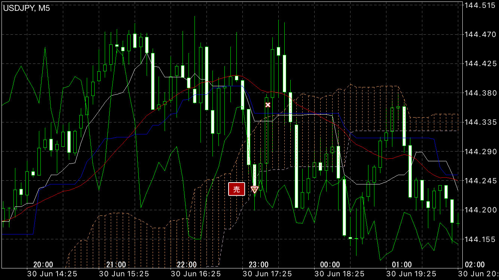Click the USDJPY, M5 chart title

(x=27, y=8)
